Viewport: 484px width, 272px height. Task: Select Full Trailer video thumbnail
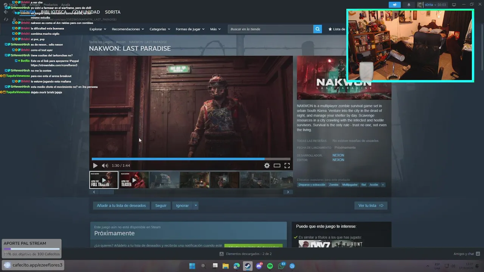(104, 180)
